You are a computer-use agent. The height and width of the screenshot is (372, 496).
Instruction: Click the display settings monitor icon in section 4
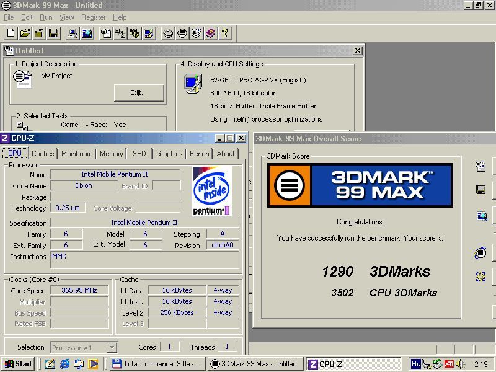[193, 84]
